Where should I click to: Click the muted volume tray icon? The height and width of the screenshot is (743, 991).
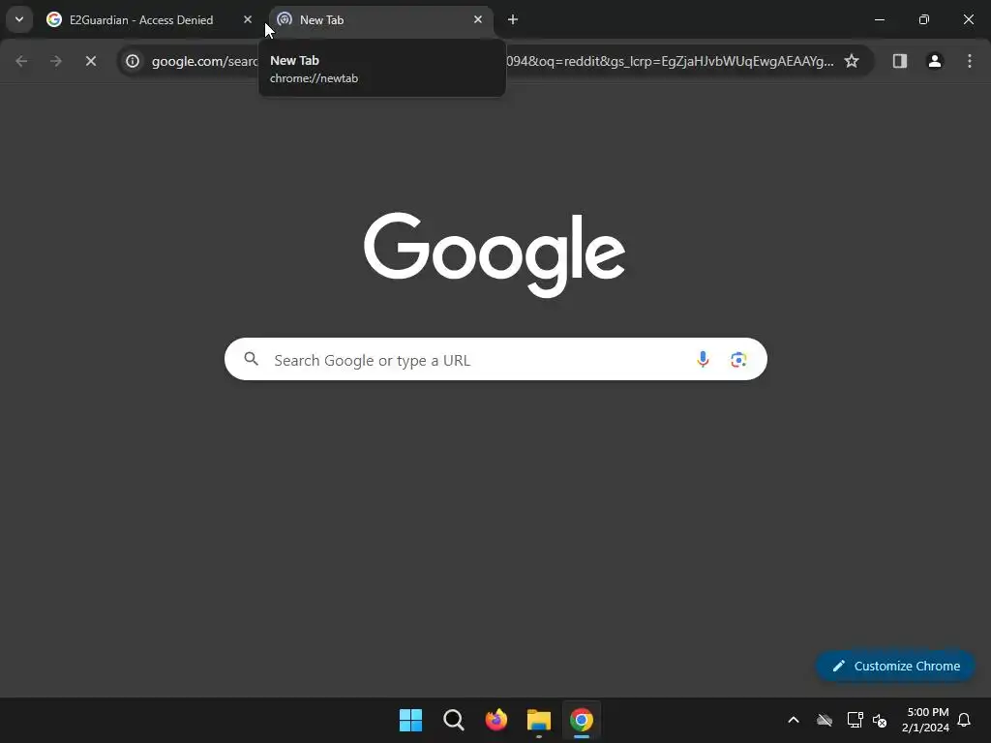point(880,720)
